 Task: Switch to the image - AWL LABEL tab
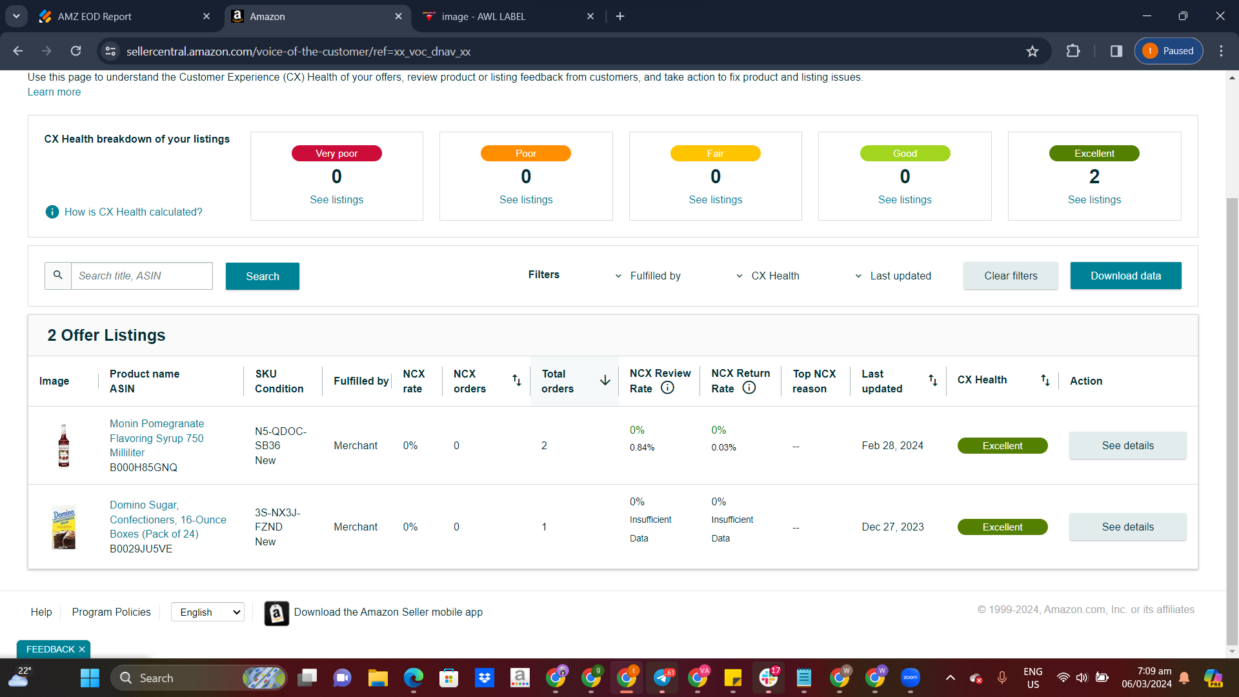[x=509, y=17]
